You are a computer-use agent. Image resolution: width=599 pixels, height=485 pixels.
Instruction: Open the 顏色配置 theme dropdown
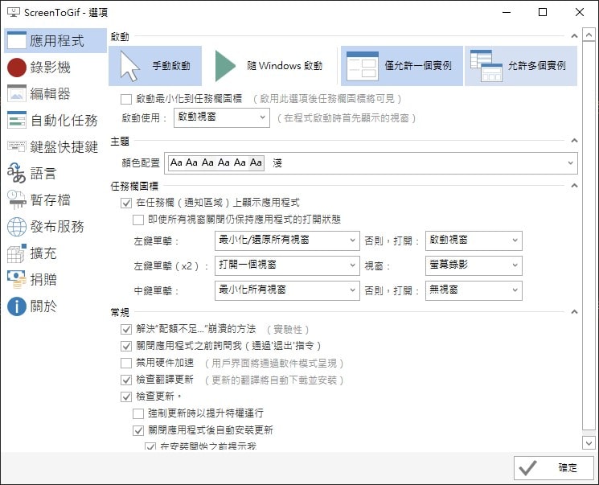tap(371, 162)
